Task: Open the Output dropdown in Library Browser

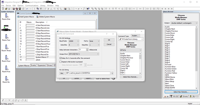Action: point(184,23)
